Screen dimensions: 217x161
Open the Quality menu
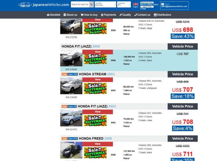point(125,15)
